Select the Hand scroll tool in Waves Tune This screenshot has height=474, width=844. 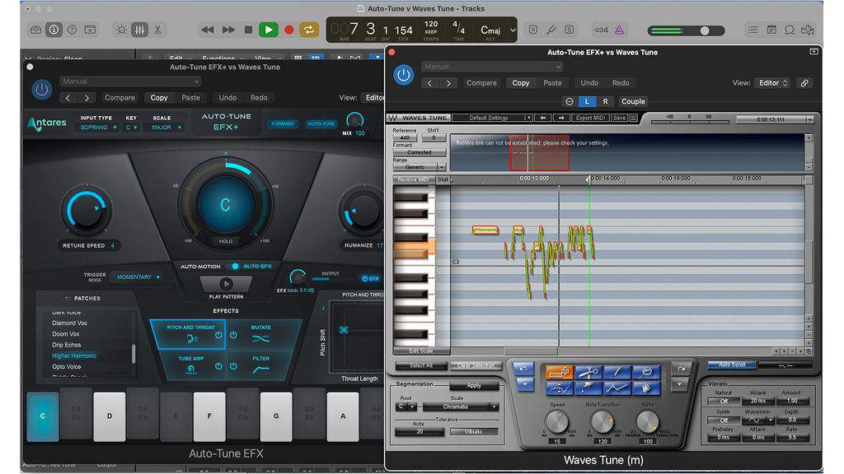click(x=646, y=388)
